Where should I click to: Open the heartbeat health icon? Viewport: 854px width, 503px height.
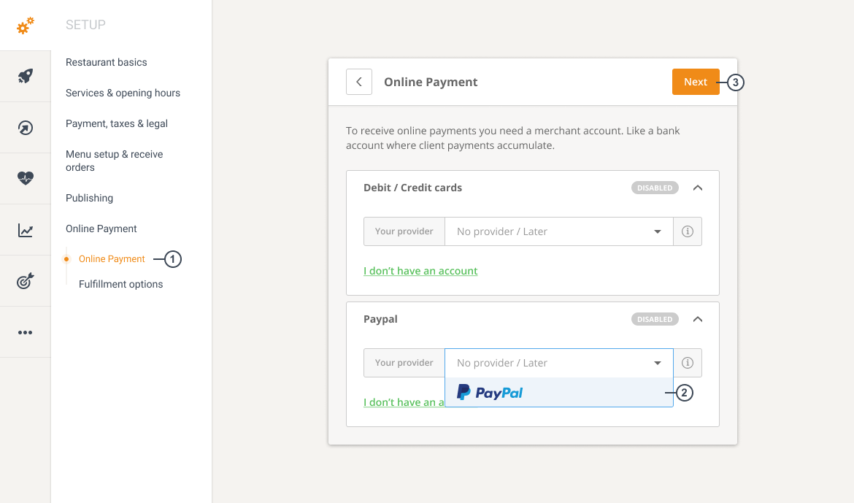pyautogui.click(x=24, y=178)
